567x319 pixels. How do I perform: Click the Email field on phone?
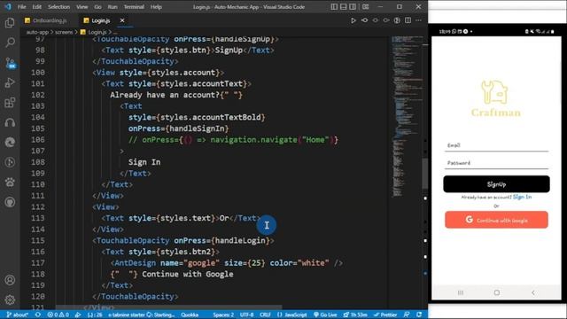(x=496, y=145)
